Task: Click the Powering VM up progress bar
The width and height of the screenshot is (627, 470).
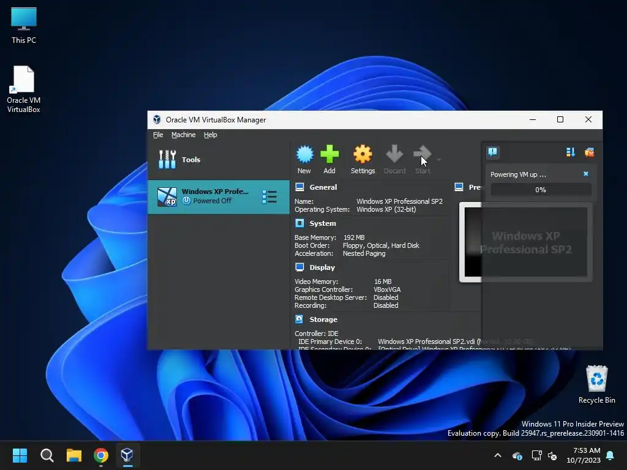Action: [541, 190]
